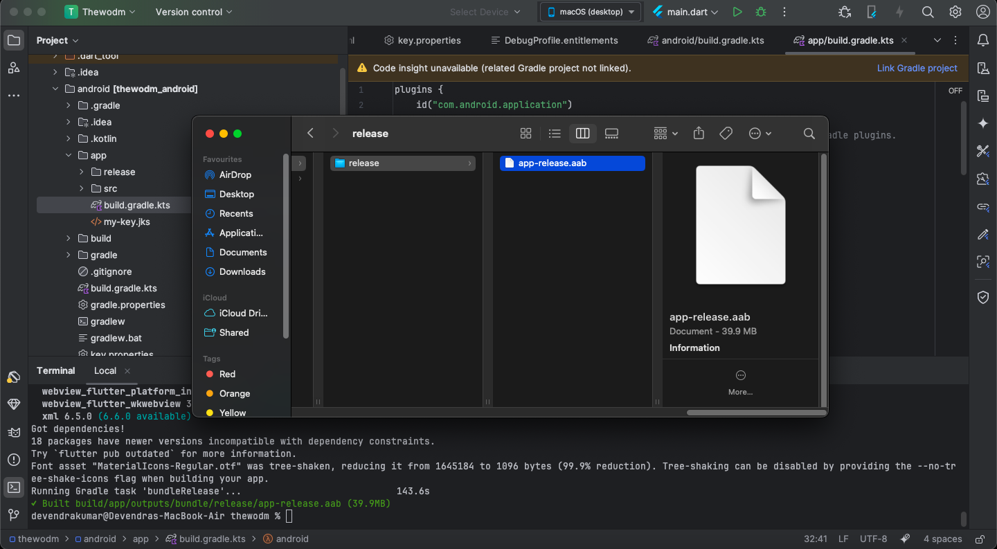Switch Finder to column view

[x=582, y=134]
